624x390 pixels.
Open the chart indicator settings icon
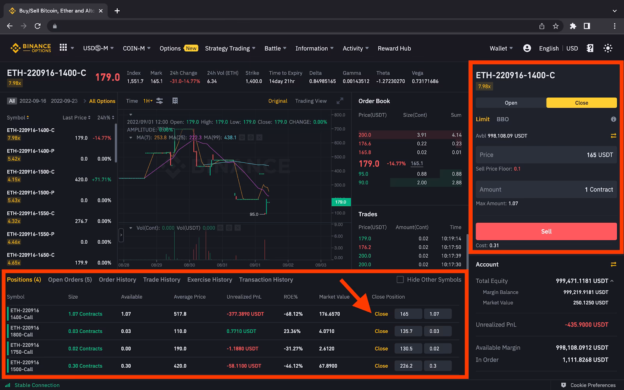pos(160,101)
